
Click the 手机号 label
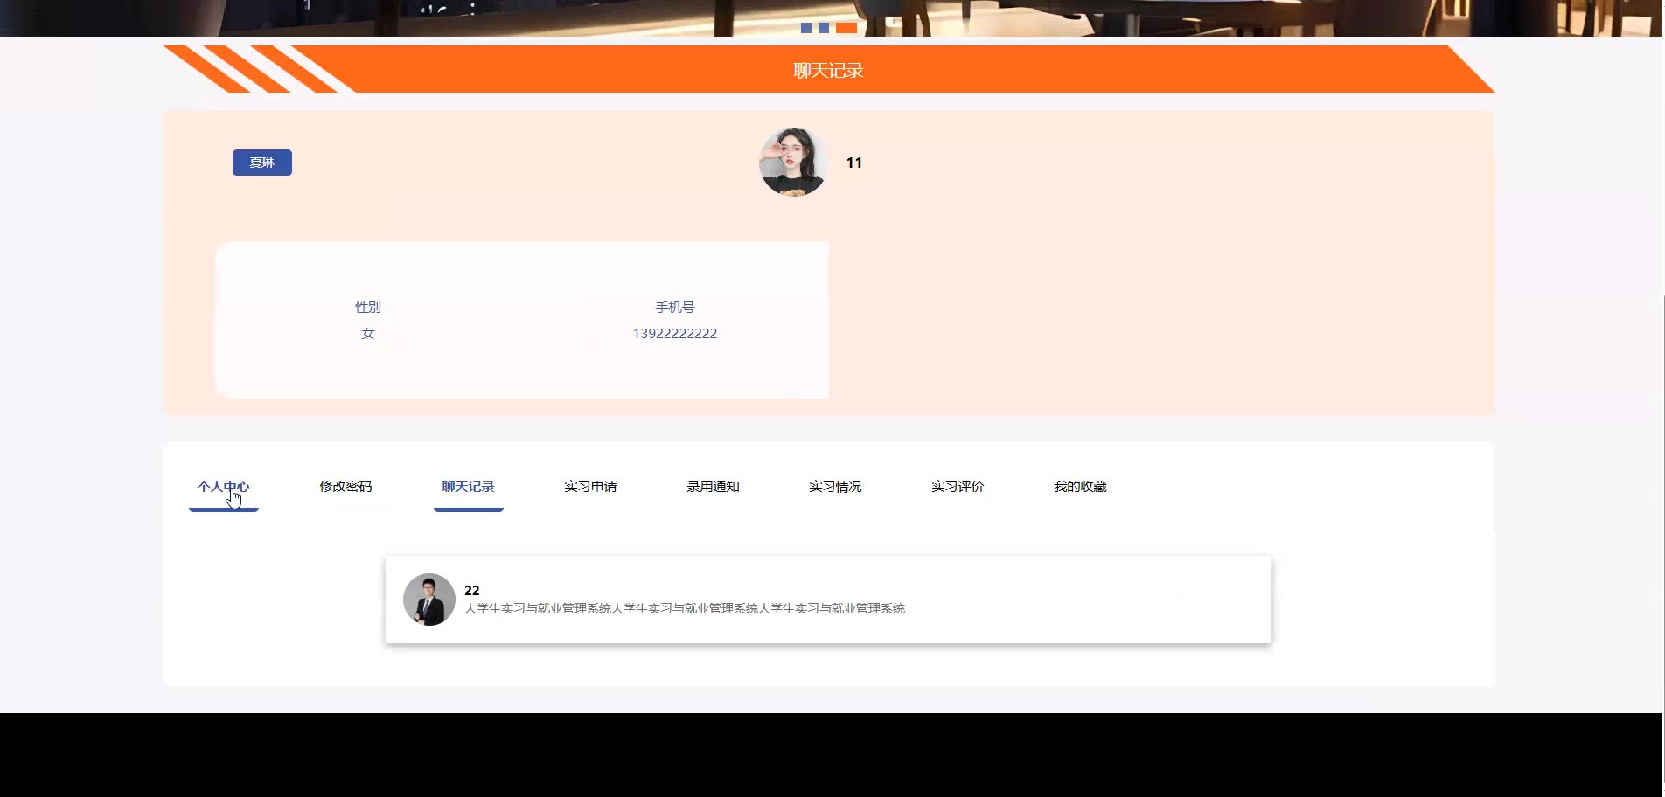675,308
